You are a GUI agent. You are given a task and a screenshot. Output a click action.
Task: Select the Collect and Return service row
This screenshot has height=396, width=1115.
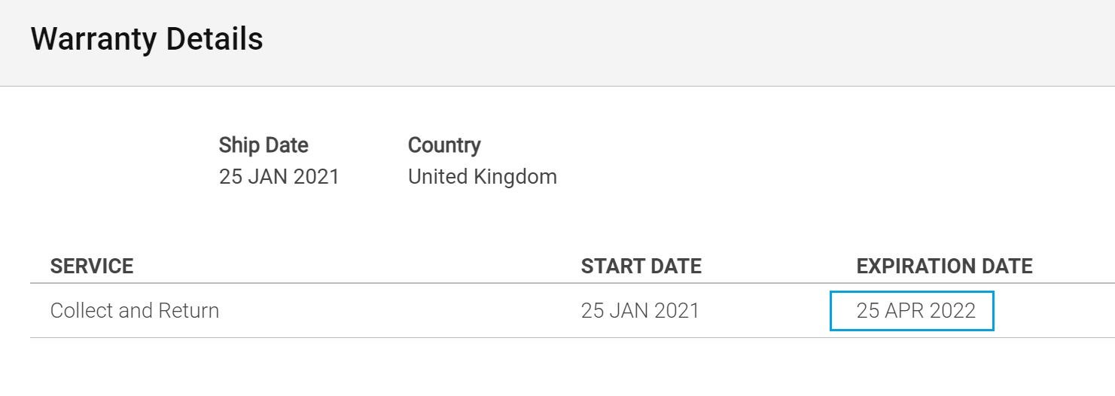tap(572, 310)
